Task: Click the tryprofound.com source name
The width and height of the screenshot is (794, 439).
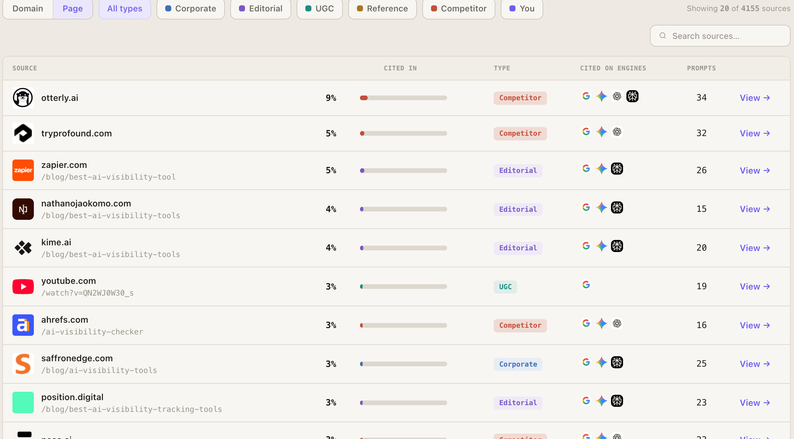Action: [76, 133]
